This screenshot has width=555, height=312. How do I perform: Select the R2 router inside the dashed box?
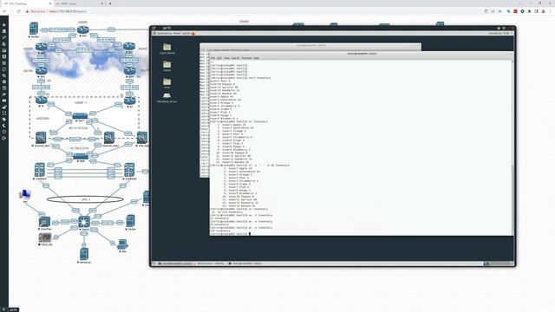click(x=129, y=101)
